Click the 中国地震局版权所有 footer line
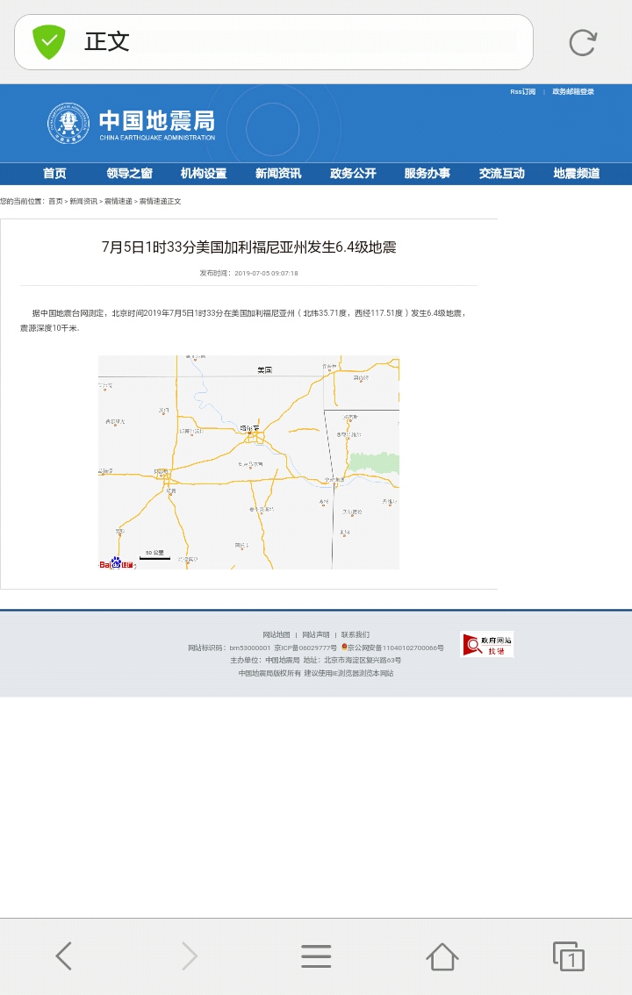Screen dimensions: 632x995 269,673
